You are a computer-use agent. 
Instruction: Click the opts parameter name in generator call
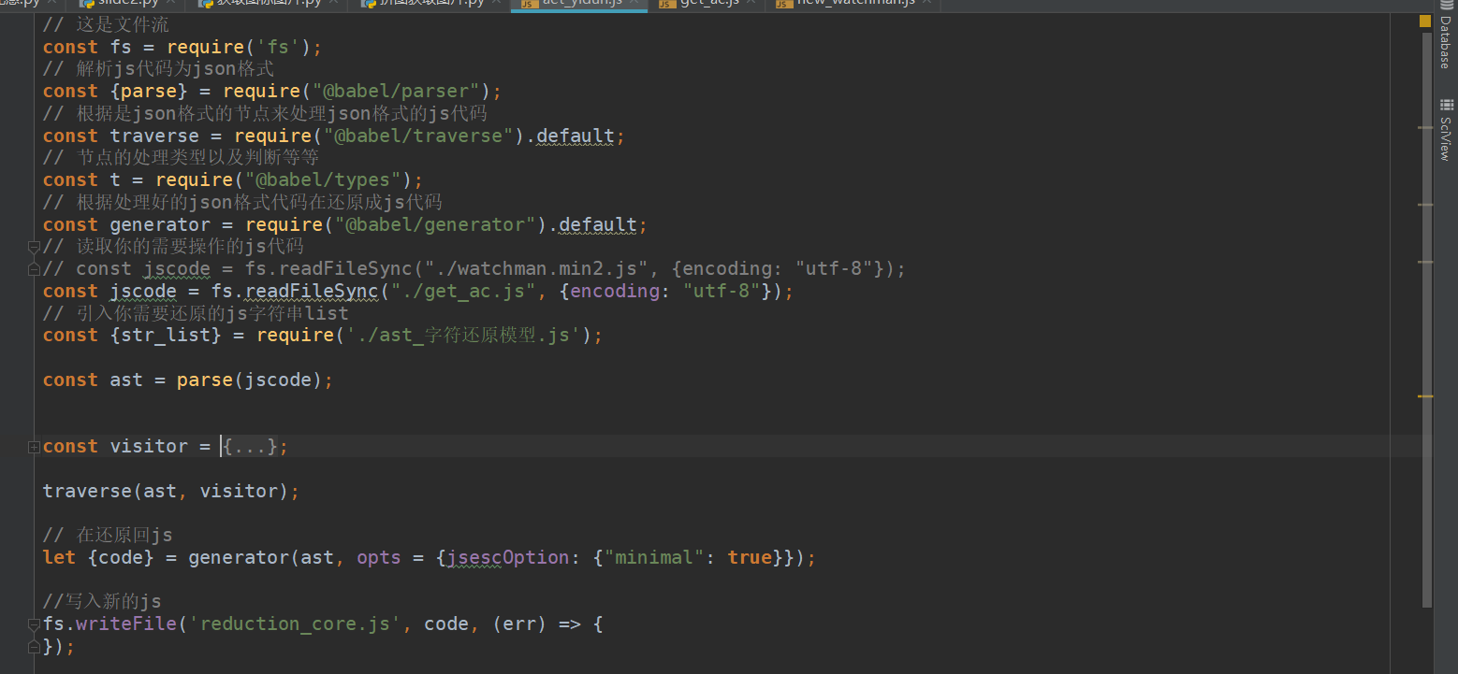coord(379,558)
